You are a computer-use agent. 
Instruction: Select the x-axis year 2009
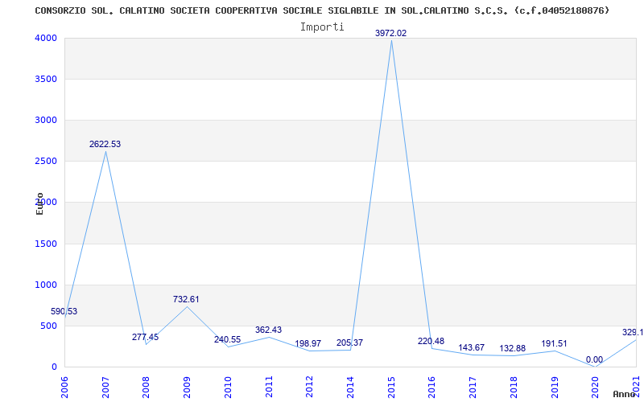(187, 386)
